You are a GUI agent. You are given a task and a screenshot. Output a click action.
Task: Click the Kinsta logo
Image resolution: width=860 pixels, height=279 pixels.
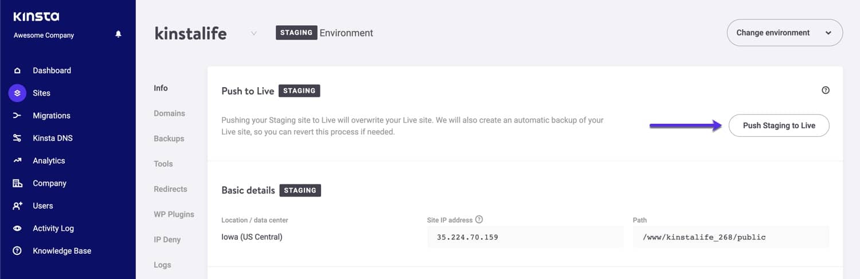click(x=36, y=17)
